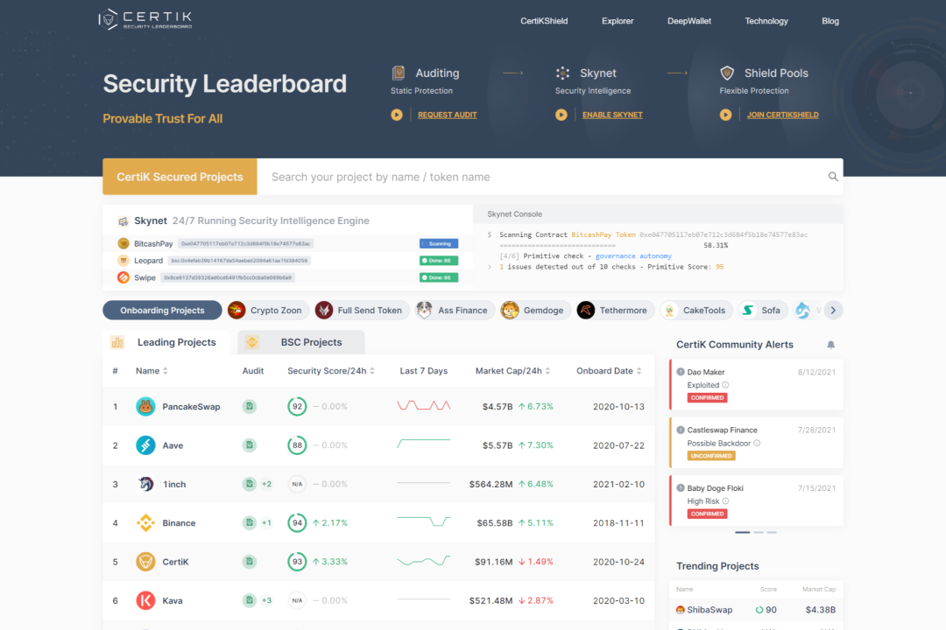The image size is (946, 630).
Task: Focus the project search input field
Action: click(x=542, y=177)
